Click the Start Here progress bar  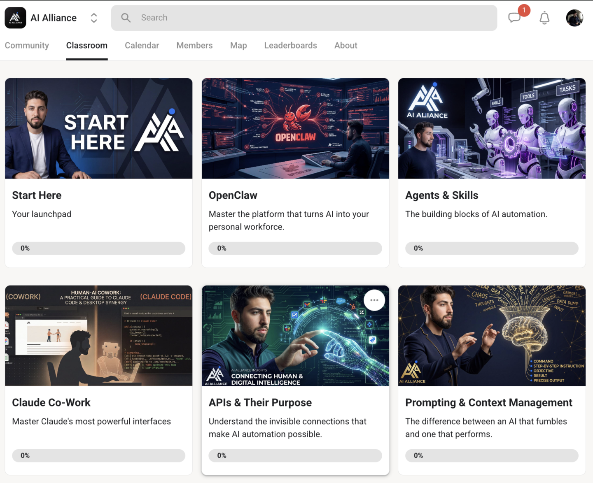(99, 248)
